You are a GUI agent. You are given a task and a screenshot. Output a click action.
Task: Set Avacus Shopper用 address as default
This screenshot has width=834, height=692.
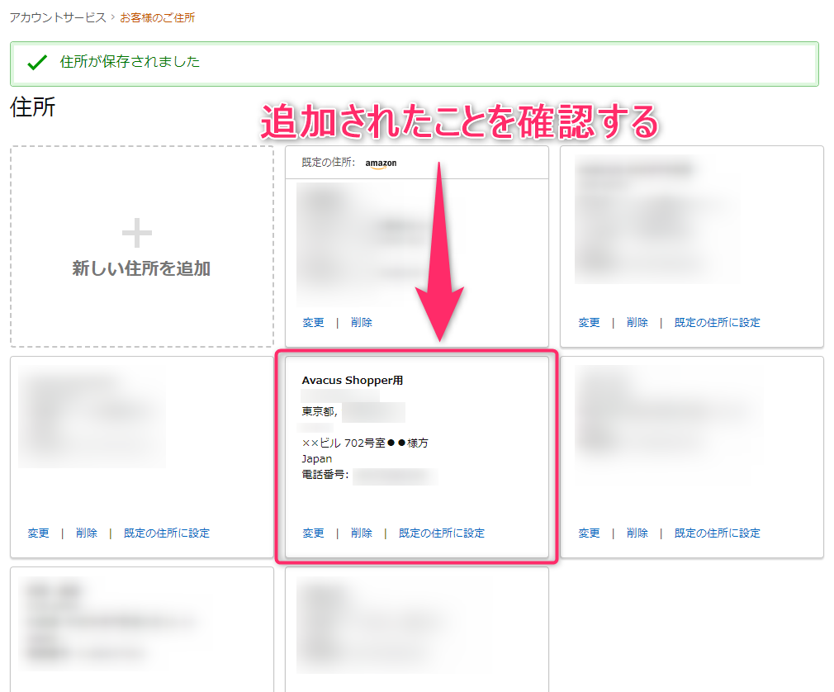442,533
